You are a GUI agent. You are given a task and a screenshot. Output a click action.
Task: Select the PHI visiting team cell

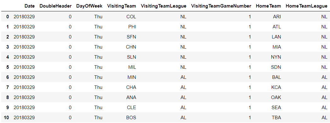point(132,27)
